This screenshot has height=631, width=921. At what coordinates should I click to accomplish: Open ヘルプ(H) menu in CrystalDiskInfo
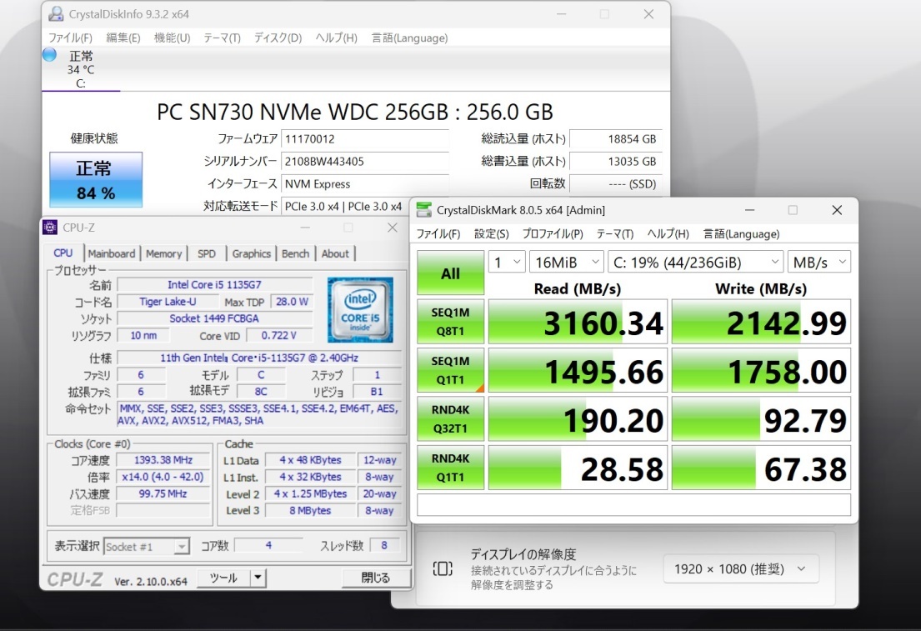[336, 38]
